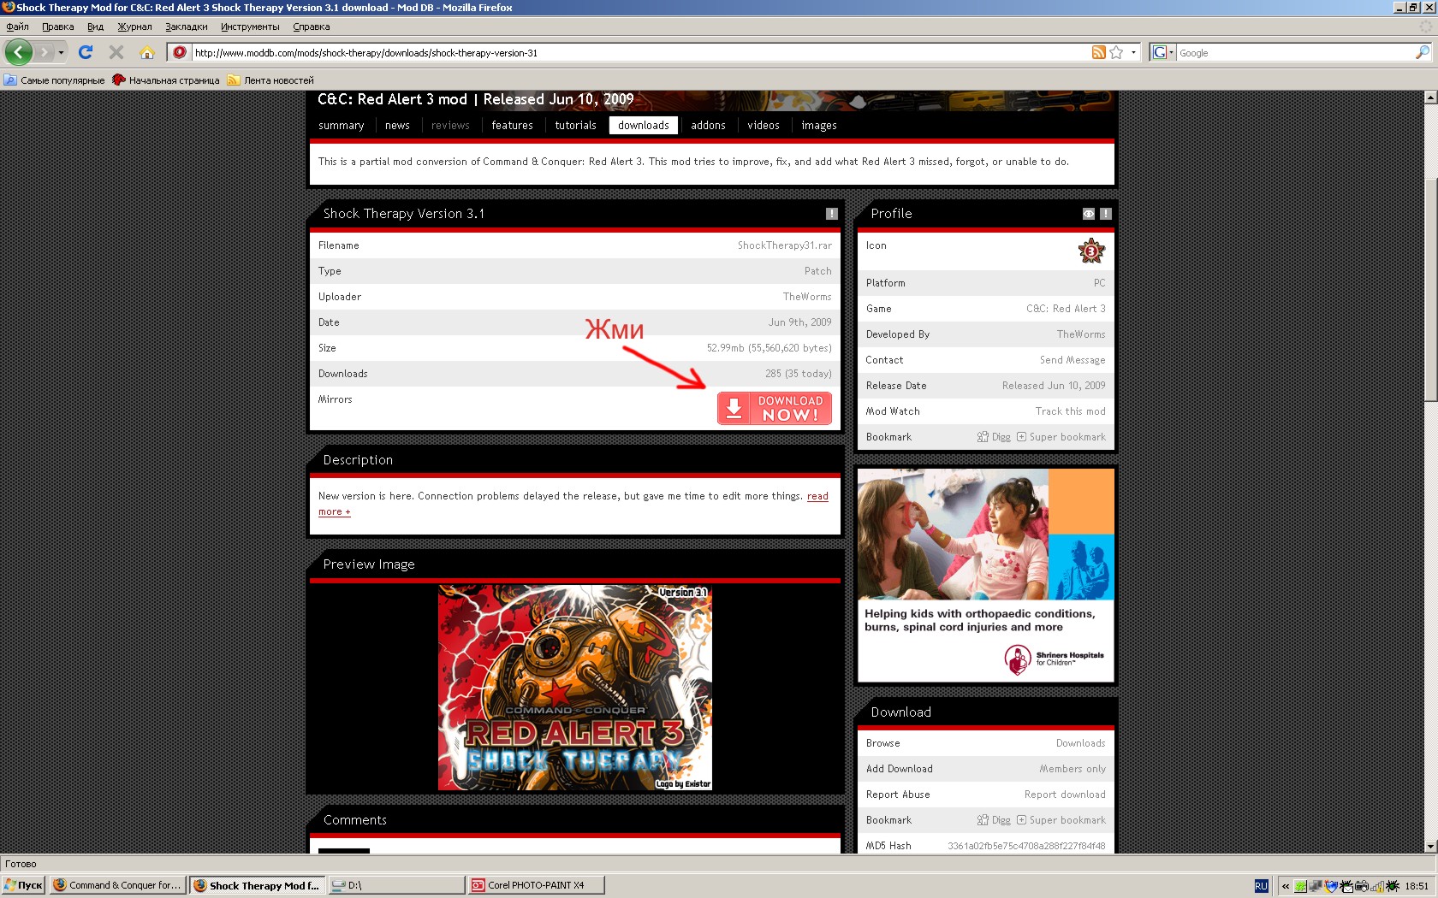The height and width of the screenshot is (898, 1438).
Task: Open the browser home page icon
Action: click(147, 52)
